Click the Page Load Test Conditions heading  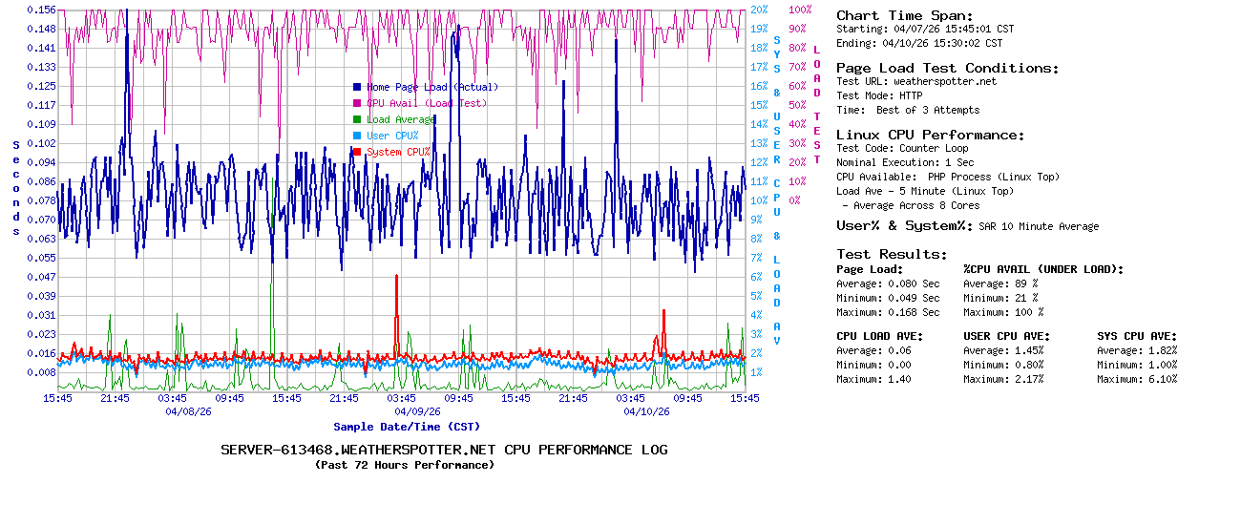click(947, 68)
